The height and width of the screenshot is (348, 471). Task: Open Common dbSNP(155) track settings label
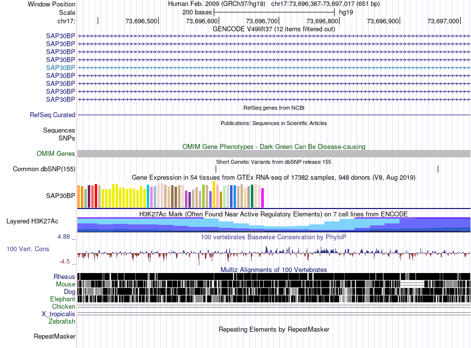click(x=44, y=169)
